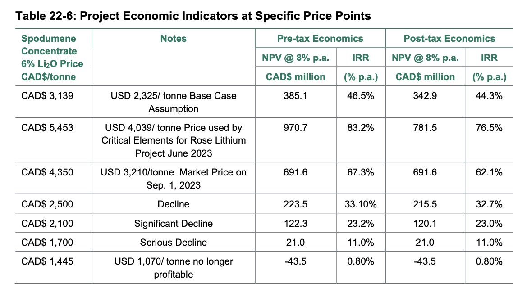
Task: Click the CAD$ 3,139 price cell
Action: tap(46, 96)
